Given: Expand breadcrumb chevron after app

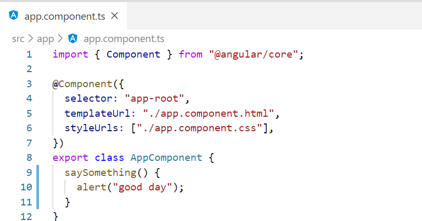Looking at the screenshot, I should click(60, 39).
